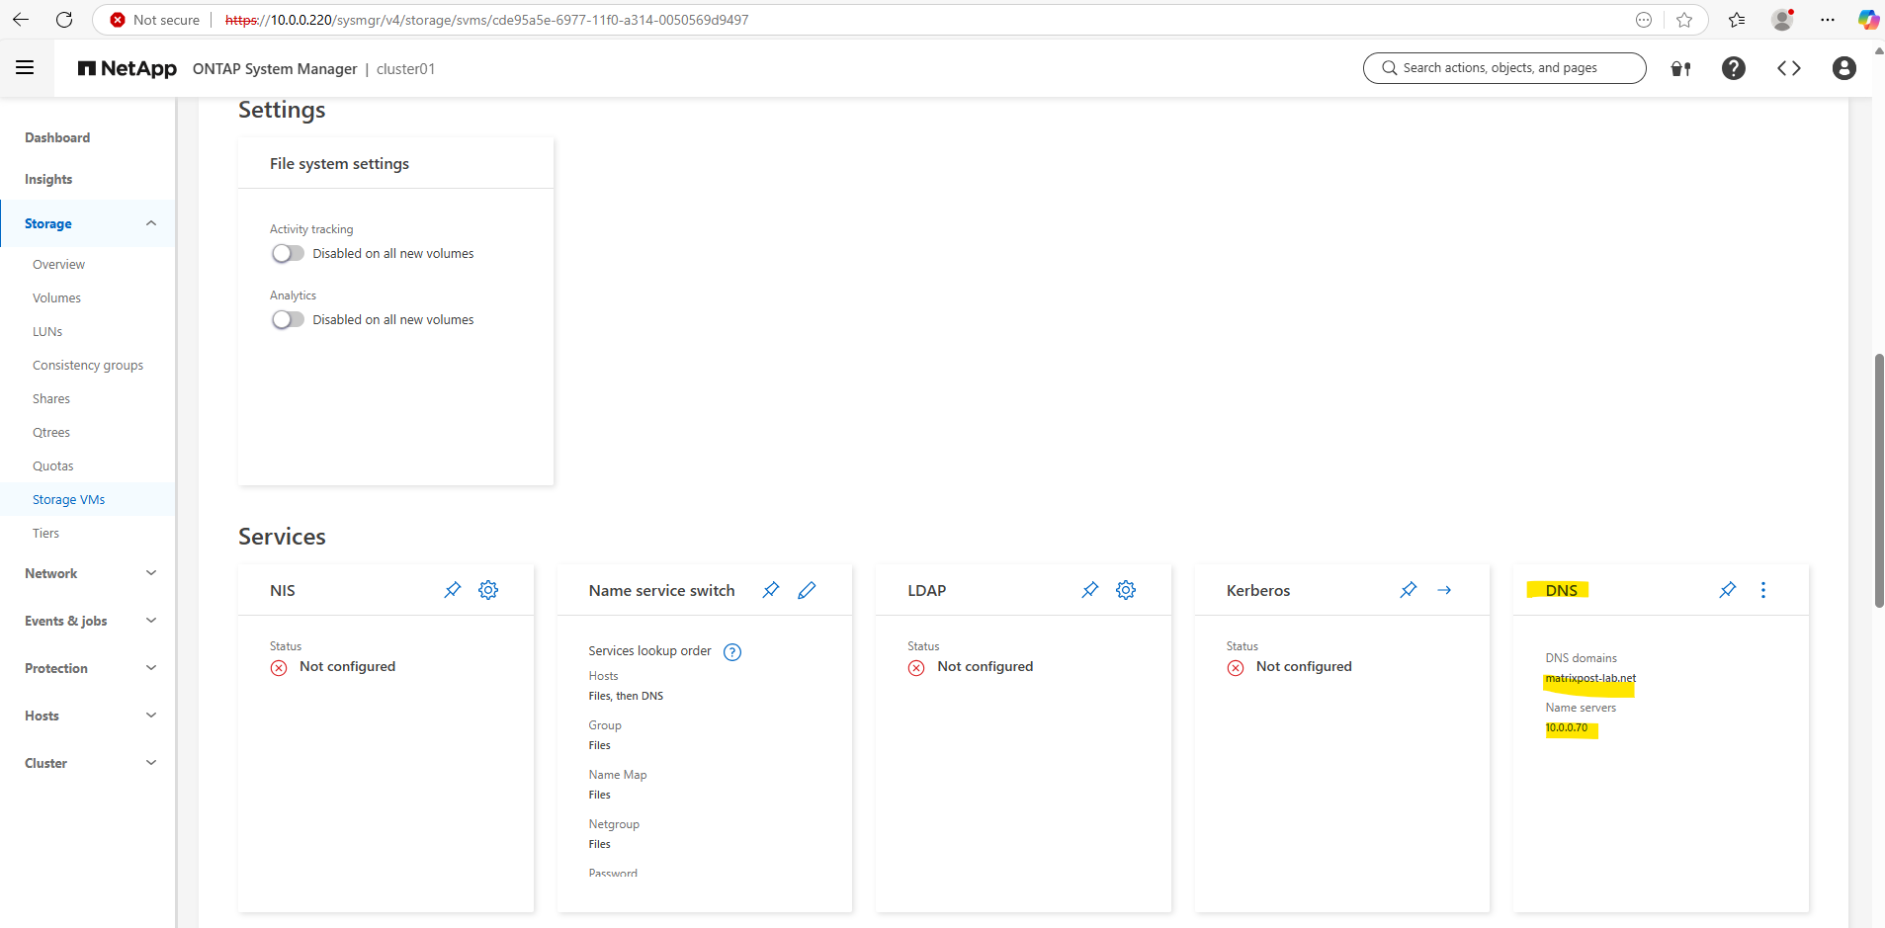
Task: Edit the Name service switch settings
Action: coord(807,590)
